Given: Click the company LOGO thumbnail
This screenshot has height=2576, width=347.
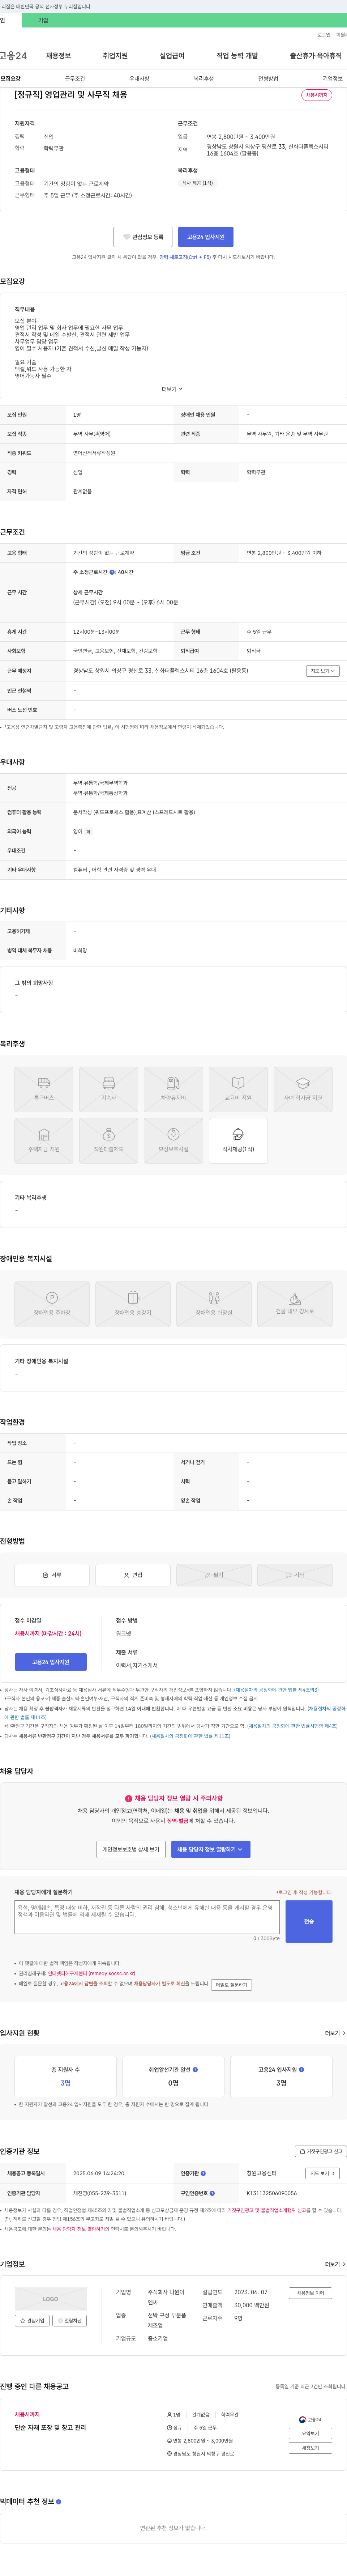Looking at the screenshot, I should click(51, 2299).
